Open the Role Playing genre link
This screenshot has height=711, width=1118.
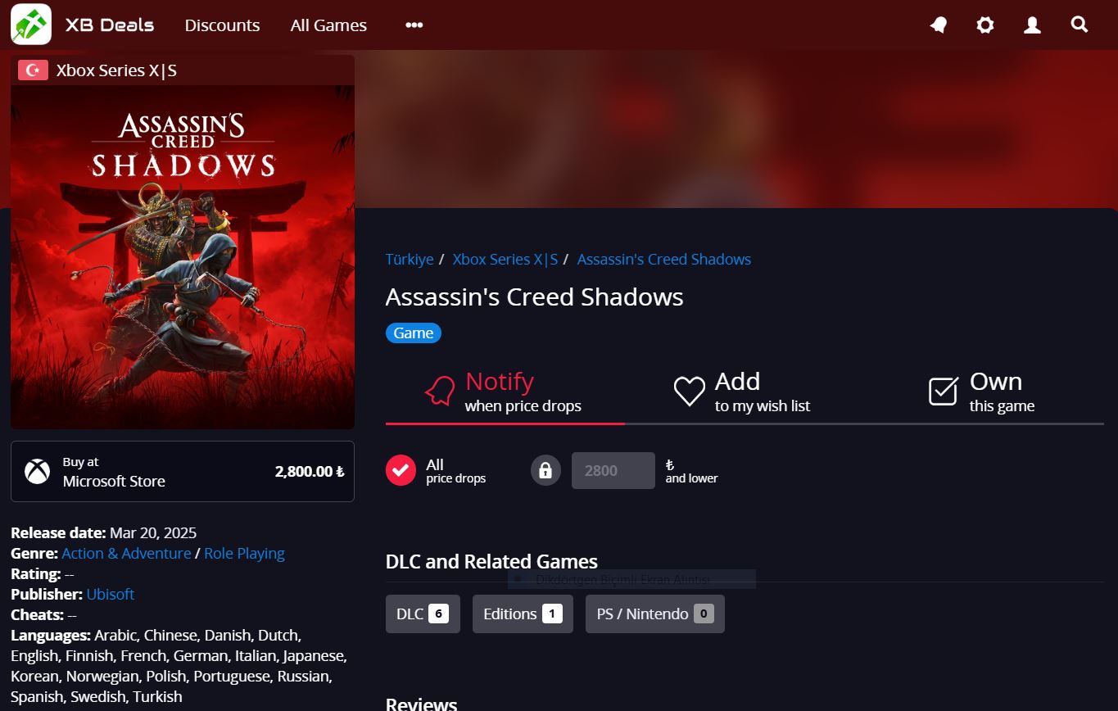(x=244, y=553)
